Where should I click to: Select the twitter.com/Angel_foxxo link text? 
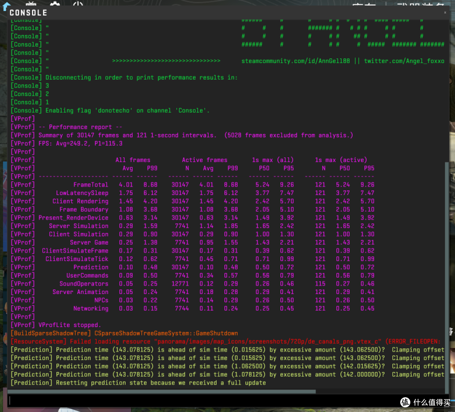coord(404,61)
